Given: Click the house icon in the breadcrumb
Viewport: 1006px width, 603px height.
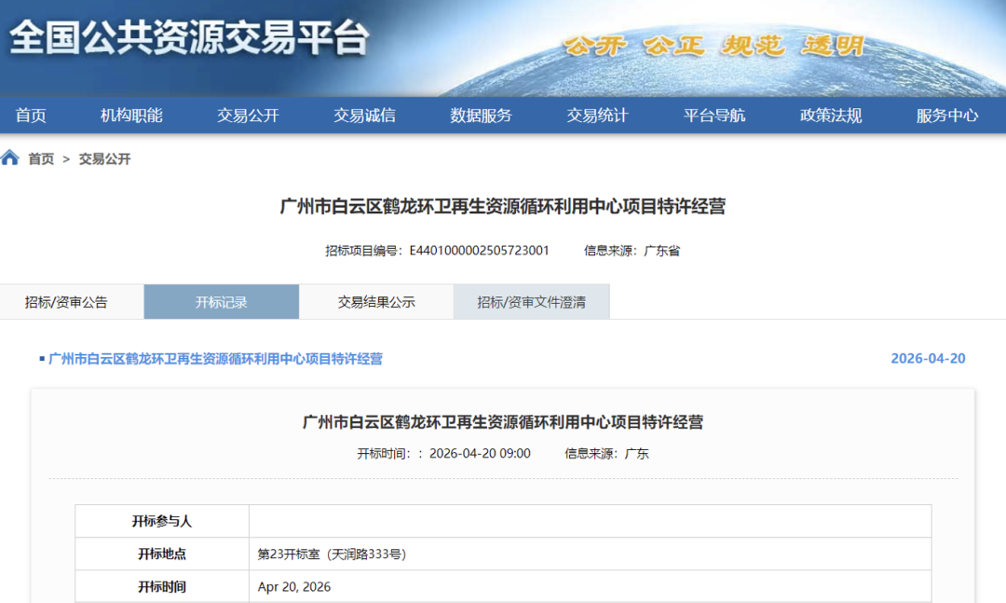Looking at the screenshot, I should click(x=10, y=158).
